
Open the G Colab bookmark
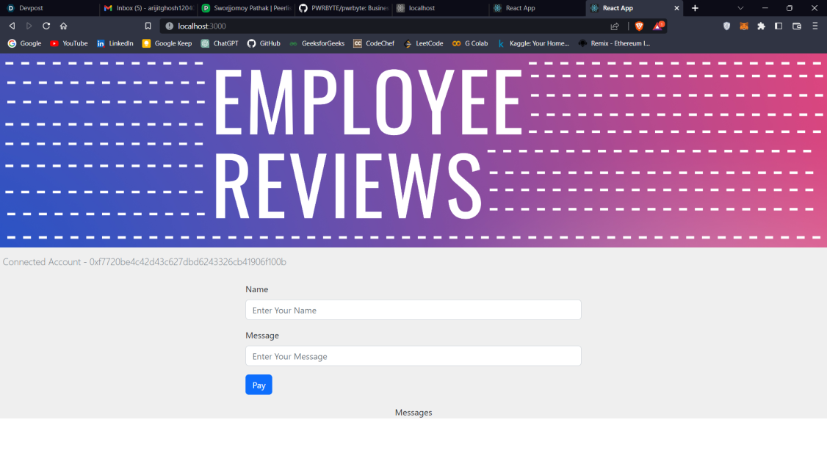[469, 43]
